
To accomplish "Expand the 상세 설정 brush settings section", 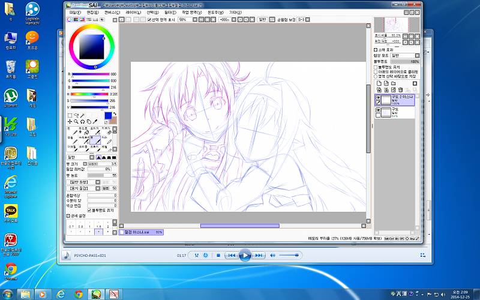I will [70, 217].
